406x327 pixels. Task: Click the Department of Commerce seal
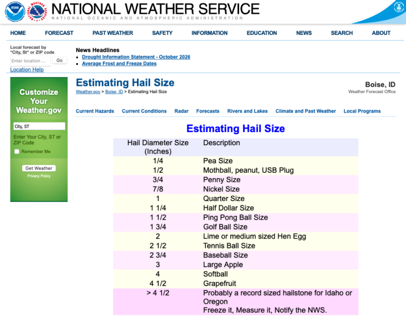pyautogui.click(x=399, y=7)
